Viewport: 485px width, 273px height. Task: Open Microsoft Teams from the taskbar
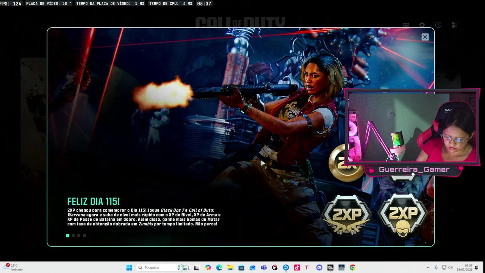point(263,268)
